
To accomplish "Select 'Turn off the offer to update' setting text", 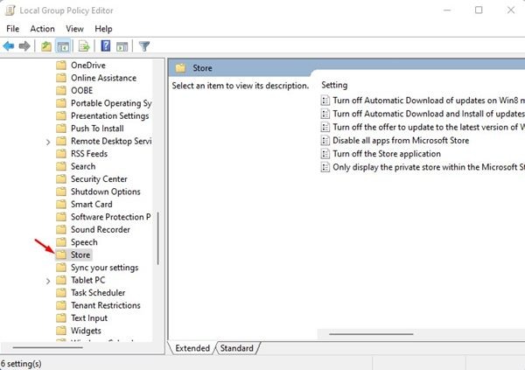I will point(429,127).
